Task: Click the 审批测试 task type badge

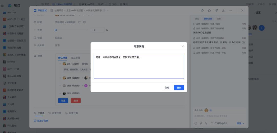Action: pyautogui.click(x=40, y=11)
